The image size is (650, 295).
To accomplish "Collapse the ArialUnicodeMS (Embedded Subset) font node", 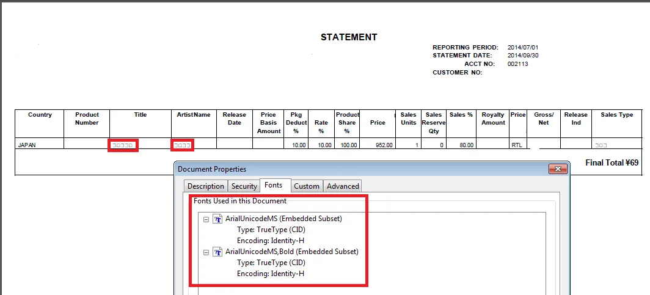I will [x=206, y=219].
